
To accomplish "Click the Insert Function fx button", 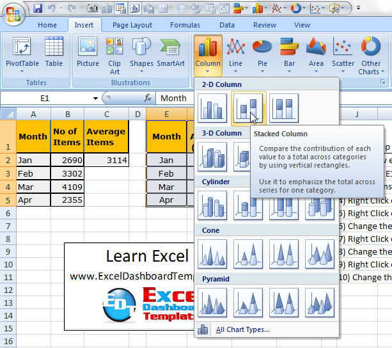I will click(148, 98).
